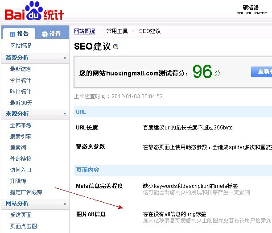Click the help icon beside SEO建议 title
272x233 pixels.
(116, 46)
